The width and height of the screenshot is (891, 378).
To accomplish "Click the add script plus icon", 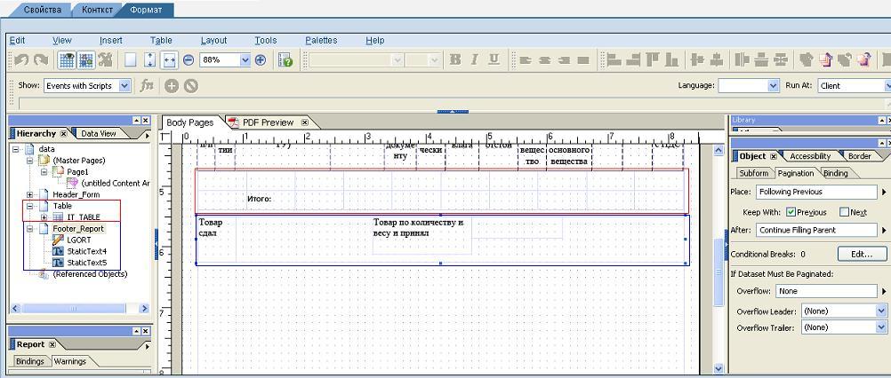I will tap(172, 86).
